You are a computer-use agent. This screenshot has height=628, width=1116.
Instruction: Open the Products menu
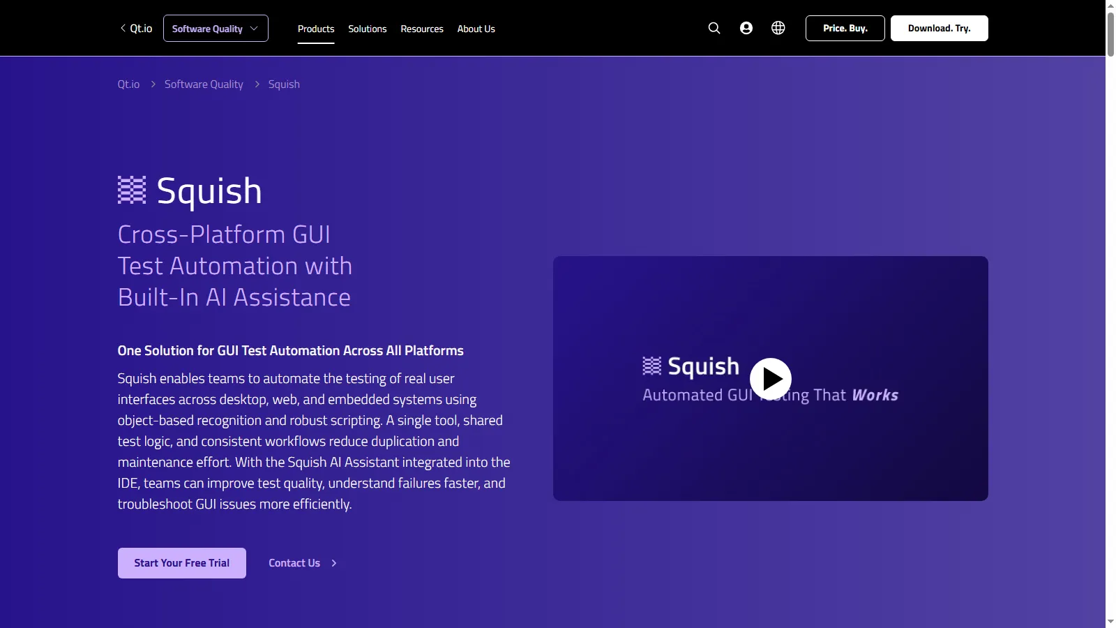(x=316, y=29)
